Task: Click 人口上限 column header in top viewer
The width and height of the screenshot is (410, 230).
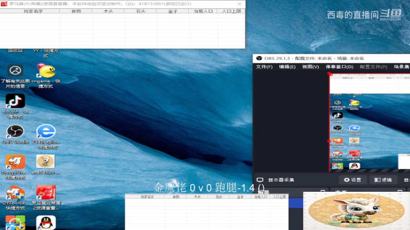Action: coord(231,11)
